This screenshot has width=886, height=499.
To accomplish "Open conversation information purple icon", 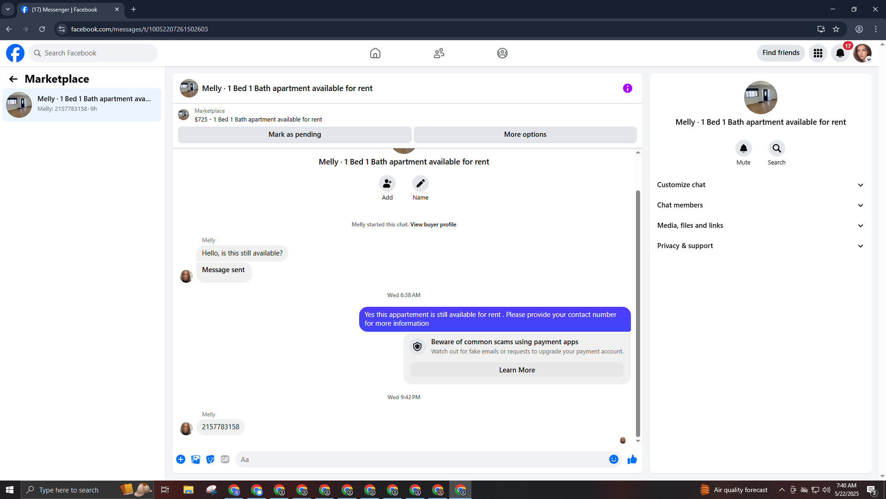I will pos(627,88).
